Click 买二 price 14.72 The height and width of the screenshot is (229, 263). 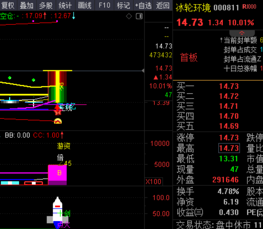click(x=229, y=96)
